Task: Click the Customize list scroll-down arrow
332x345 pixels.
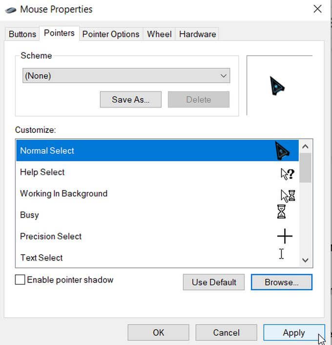Action: [305, 260]
